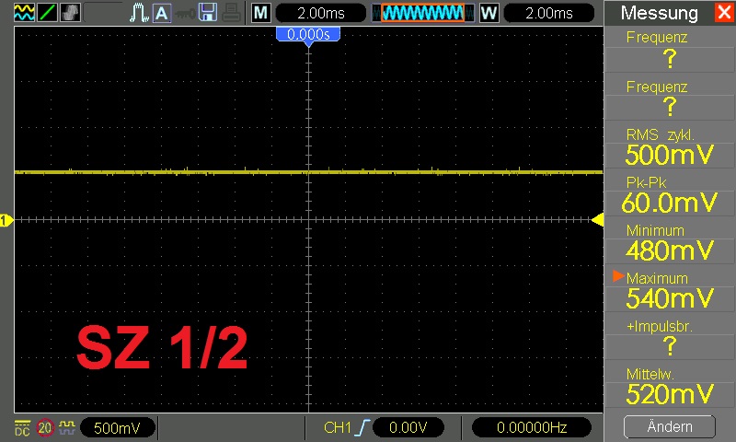Click the 0.000s trigger position marker

pos(308,35)
